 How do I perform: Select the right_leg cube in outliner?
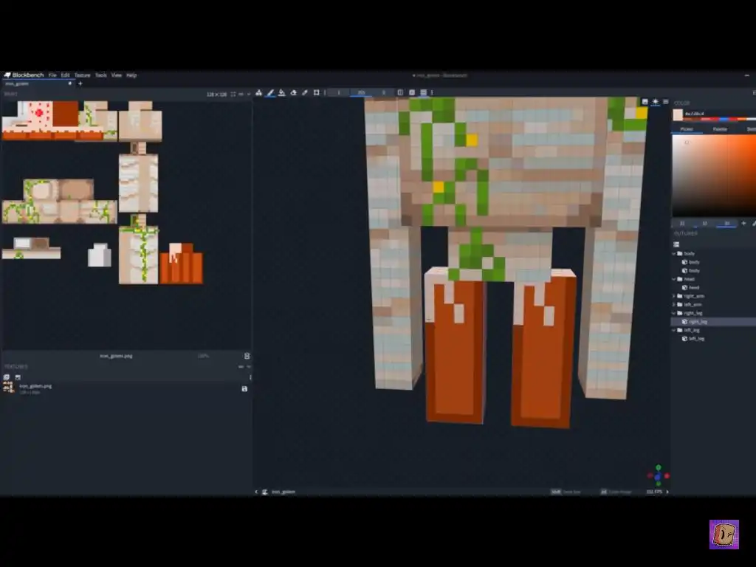pyautogui.click(x=698, y=322)
